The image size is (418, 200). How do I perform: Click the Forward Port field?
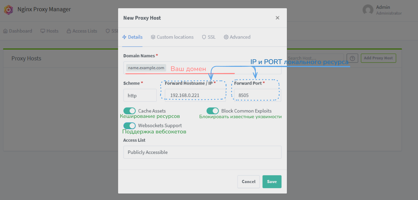click(258, 95)
